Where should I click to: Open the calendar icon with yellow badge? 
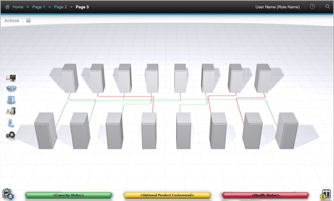point(326,194)
